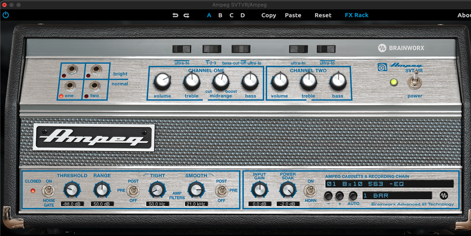The width and height of the screenshot is (471, 236).
Task: Click the noise gate RANGE knob
Action: point(102,190)
